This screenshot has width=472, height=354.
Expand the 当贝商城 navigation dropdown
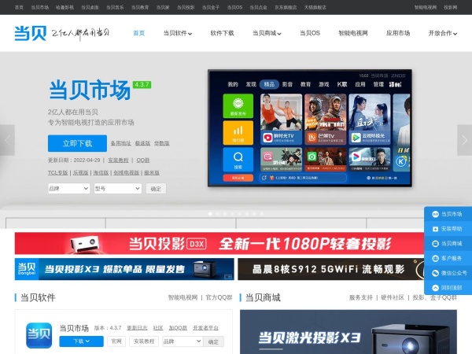pyautogui.click(x=267, y=33)
